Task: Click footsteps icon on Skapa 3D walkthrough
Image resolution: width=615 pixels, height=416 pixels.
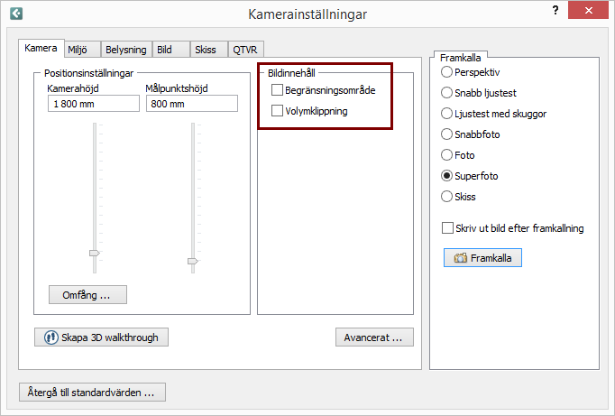Action: [51, 337]
